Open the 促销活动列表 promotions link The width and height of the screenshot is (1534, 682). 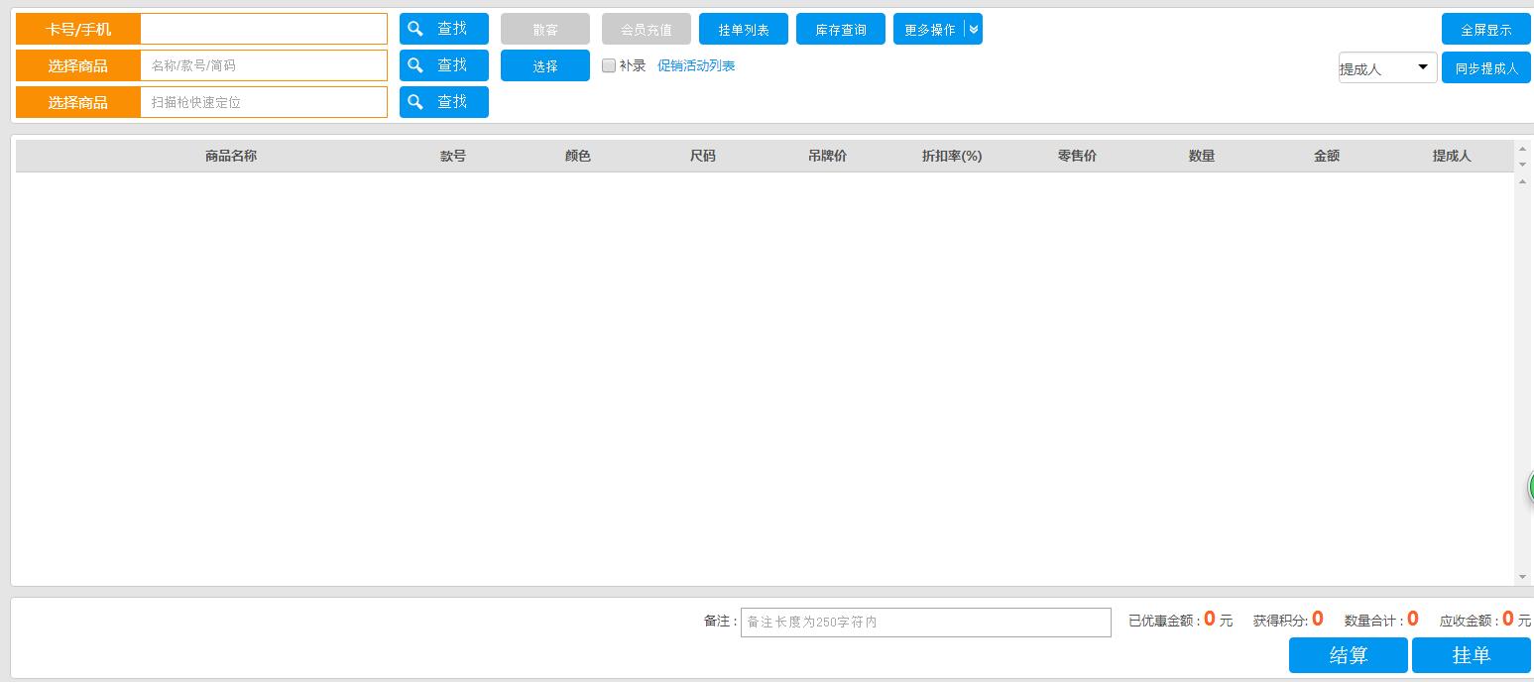coord(697,65)
